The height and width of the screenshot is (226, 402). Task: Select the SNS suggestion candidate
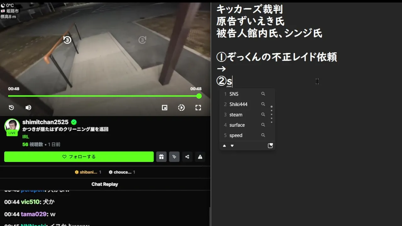pos(234,94)
